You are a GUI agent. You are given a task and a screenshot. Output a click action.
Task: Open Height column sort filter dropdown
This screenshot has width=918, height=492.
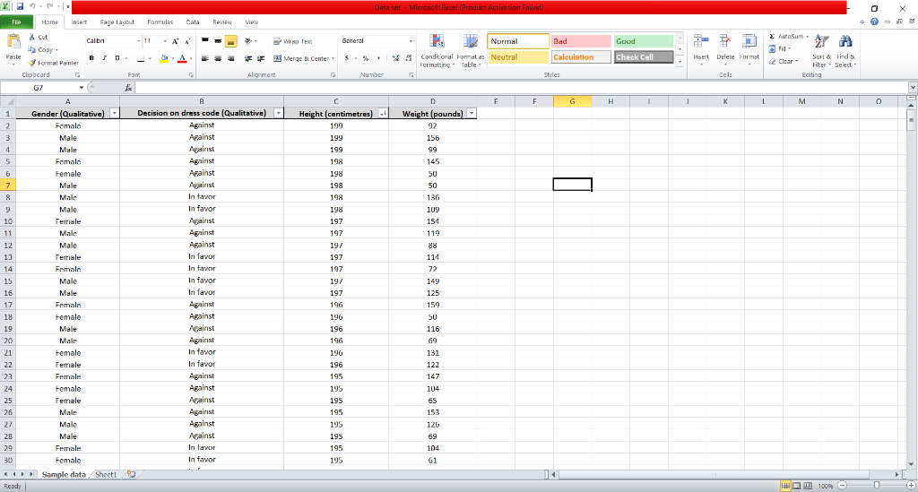pyautogui.click(x=383, y=113)
